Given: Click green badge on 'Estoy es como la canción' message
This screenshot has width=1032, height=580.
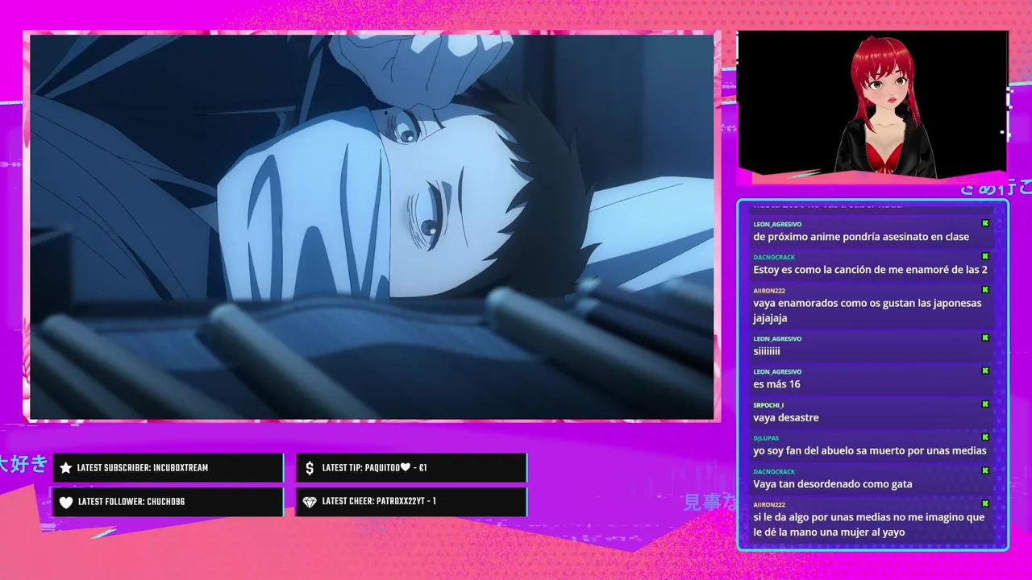Looking at the screenshot, I should (x=985, y=256).
